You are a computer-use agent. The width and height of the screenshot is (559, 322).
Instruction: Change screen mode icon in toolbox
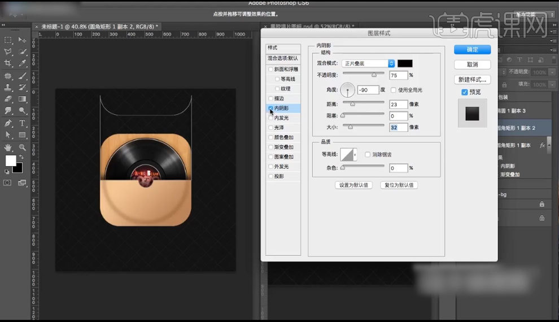22,182
